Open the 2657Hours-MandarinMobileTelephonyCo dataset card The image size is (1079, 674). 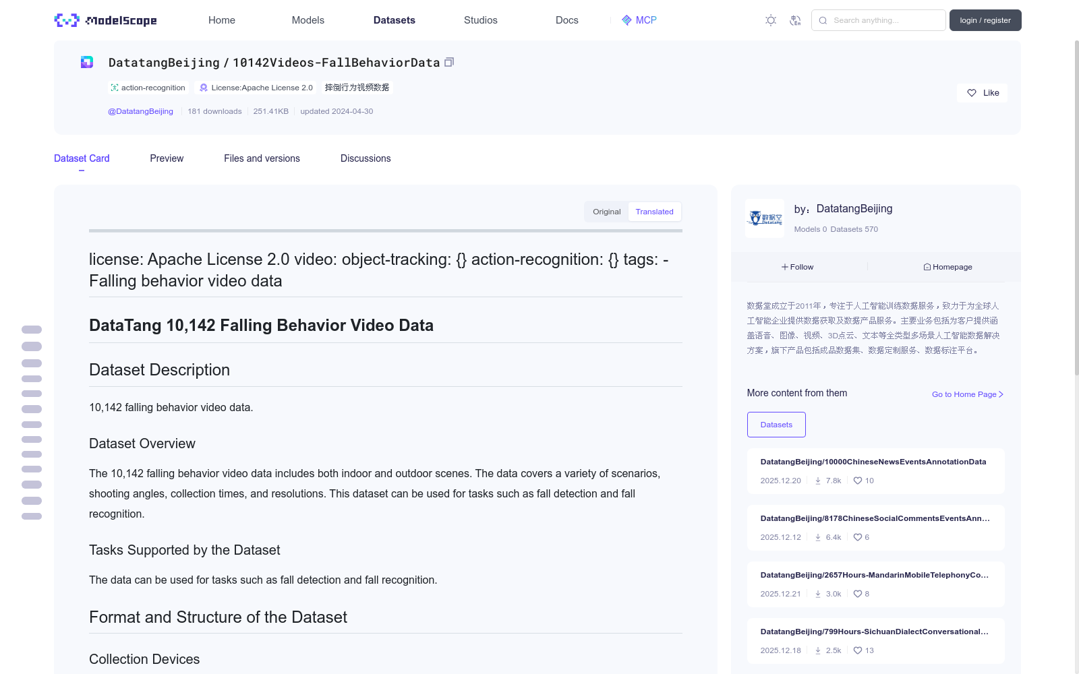tap(875, 584)
